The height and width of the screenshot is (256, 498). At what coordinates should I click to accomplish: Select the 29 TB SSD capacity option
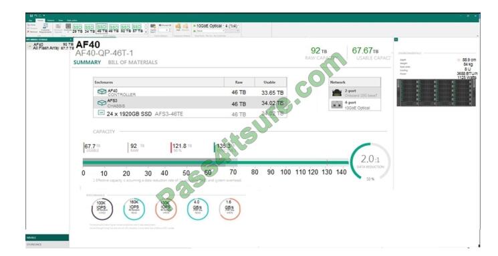(x=77, y=28)
